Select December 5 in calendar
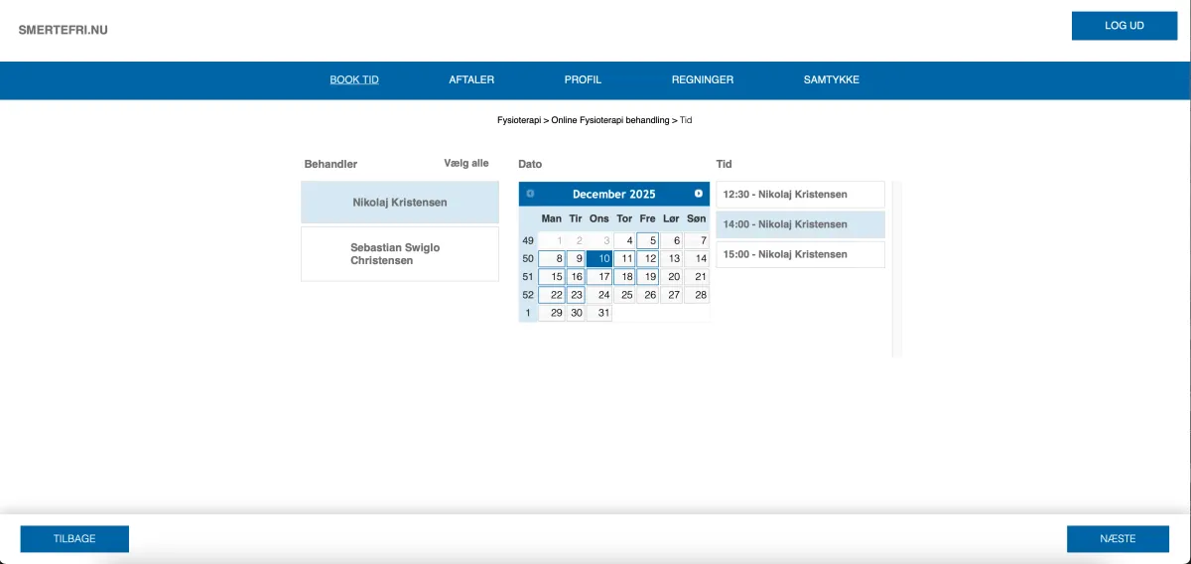This screenshot has height=564, width=1191. click(648, 240)
